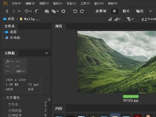Image resolution: width=156 pixels, height=117 pixels.
Task: Rotate 90 degrees clockwise
Action: coord(82,11)
